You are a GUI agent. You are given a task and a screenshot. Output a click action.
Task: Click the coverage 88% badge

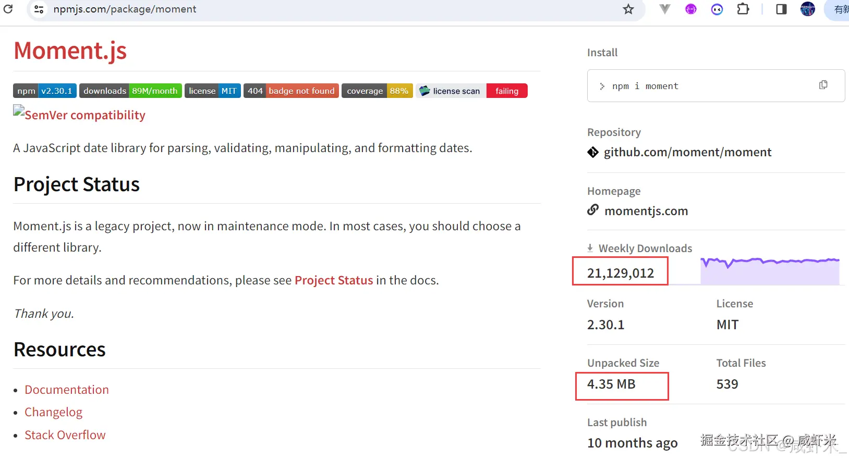click(377, 91)
